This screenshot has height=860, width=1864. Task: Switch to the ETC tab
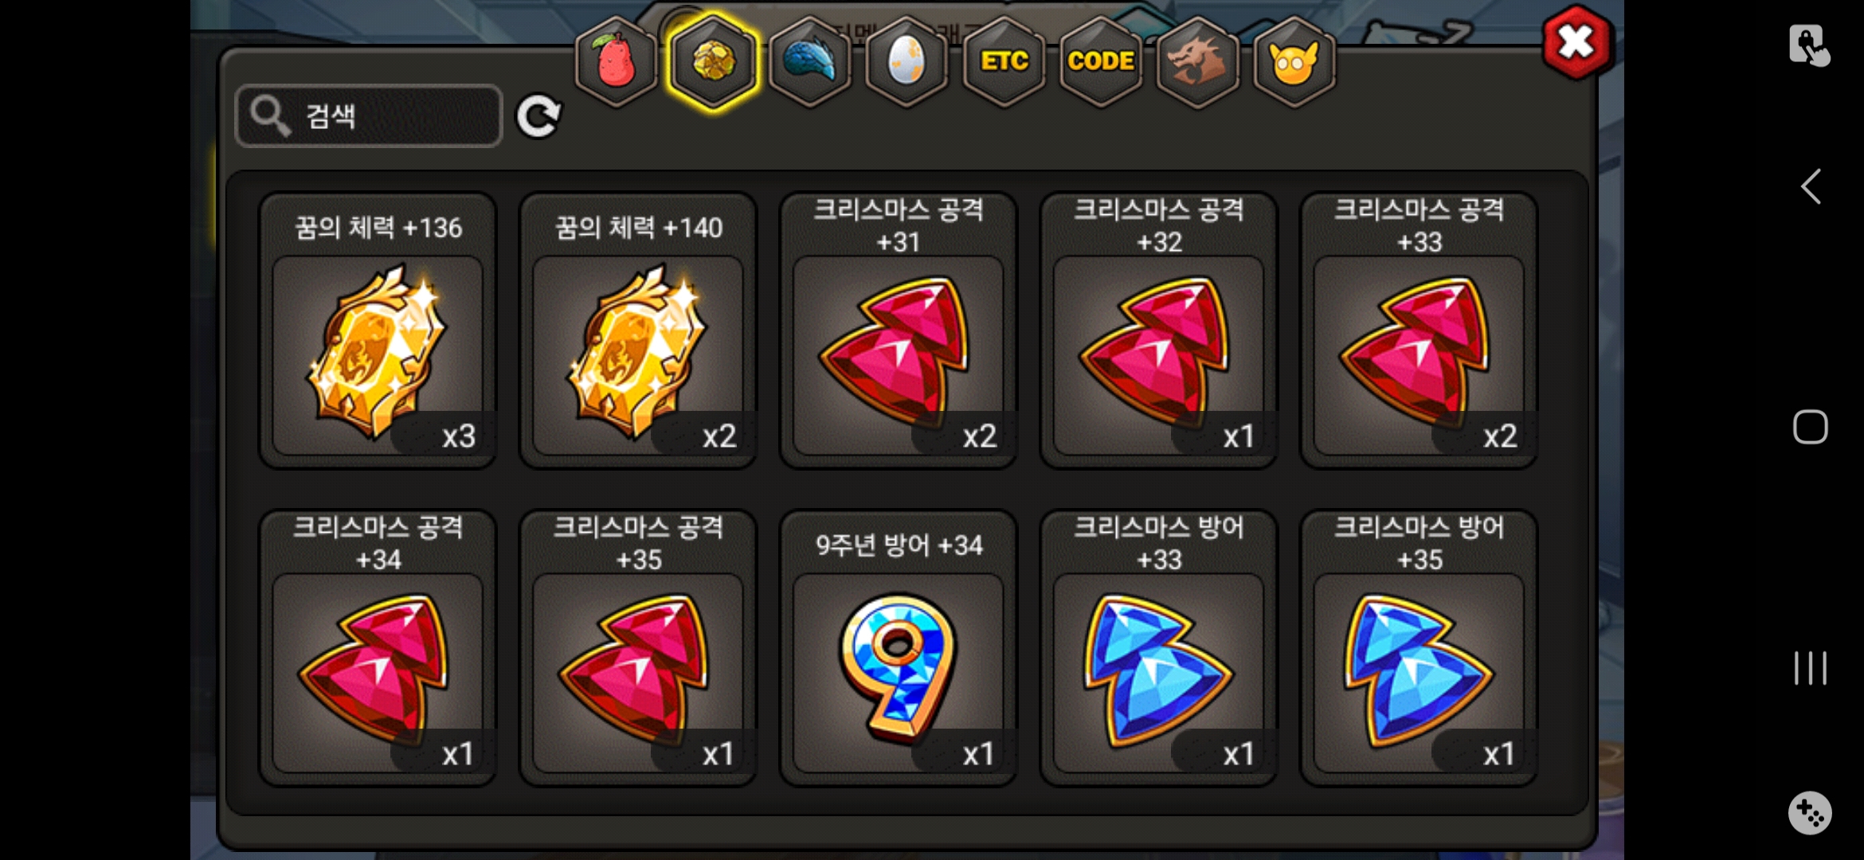pyautogui.click(x=1004, y=61)
